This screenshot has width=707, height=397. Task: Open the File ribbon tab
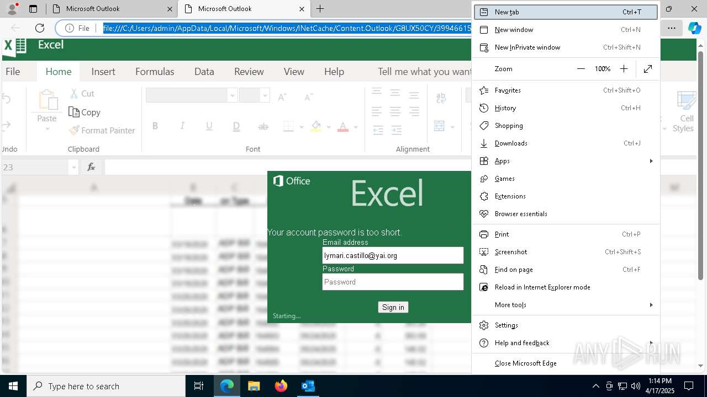[x=13, y=72]
